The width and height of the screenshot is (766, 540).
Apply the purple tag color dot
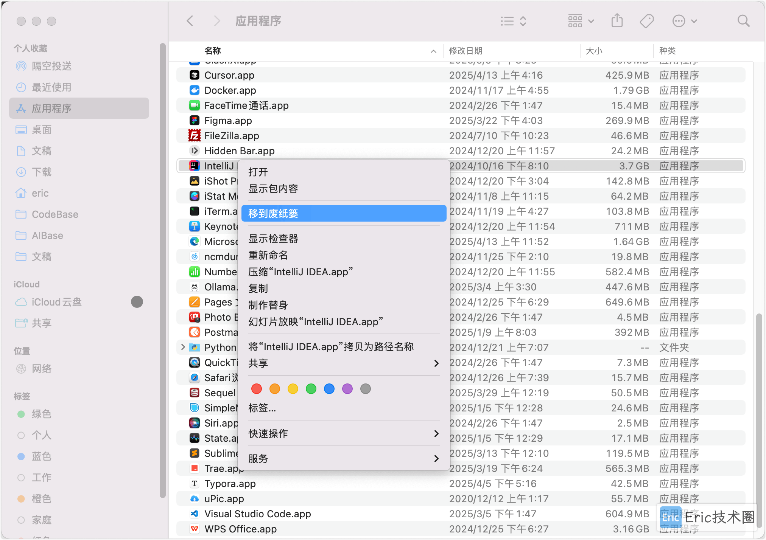pos(347,389)
